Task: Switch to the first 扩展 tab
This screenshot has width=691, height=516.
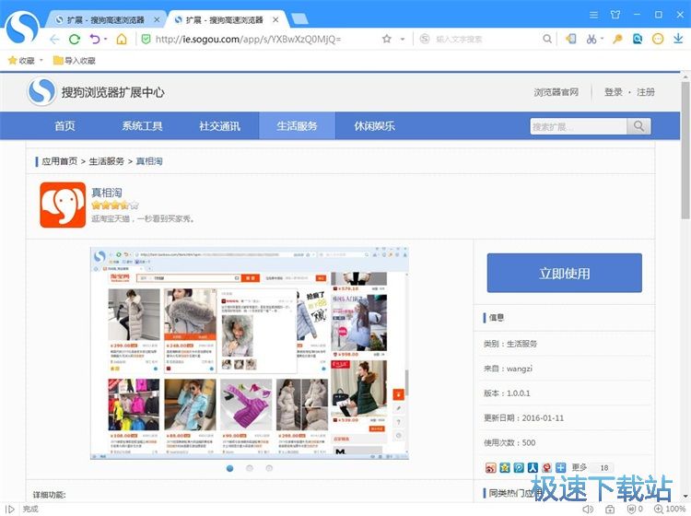Action: [x=106, y=20]
